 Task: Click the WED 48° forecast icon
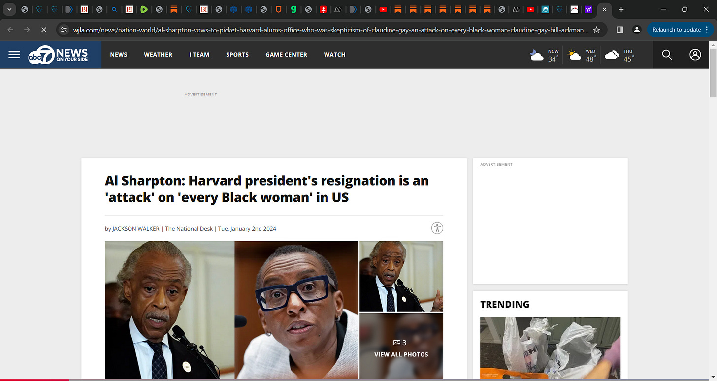574,55
